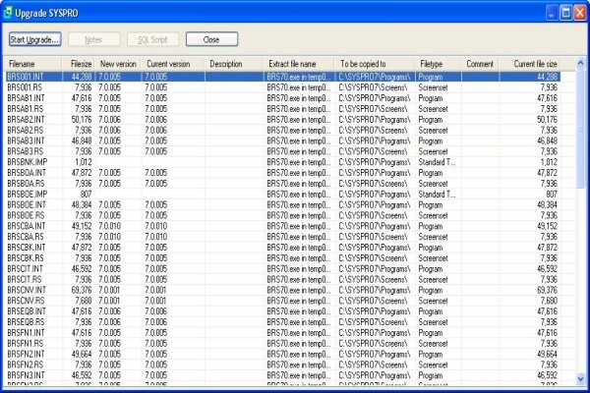Minimize the Upgrade SYSPRO window
The image size is (590, 393).
point(552,13)
